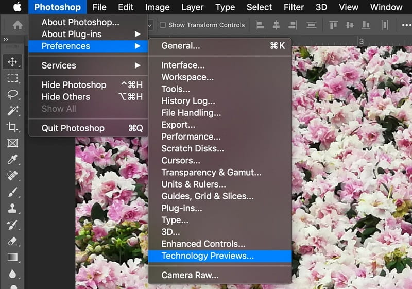
Task: Open Scratch Disks... preferences
Action: click(x=220, y=149)
